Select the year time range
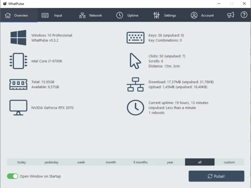The height and width of the screenshot is (188, 251). coord(170,162)
